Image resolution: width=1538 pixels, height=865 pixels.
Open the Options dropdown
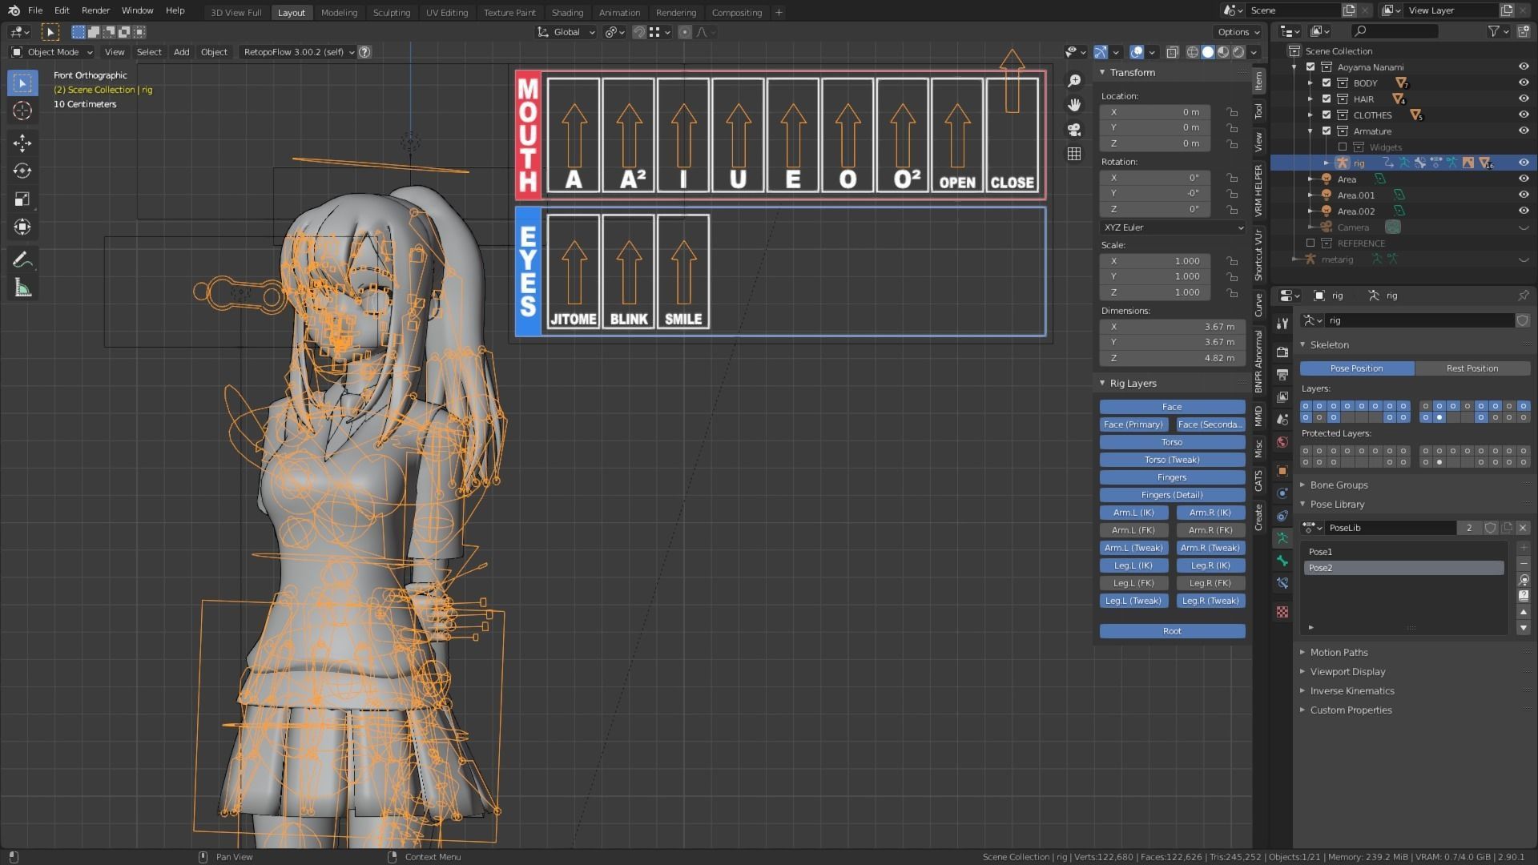coord(1238,32)
